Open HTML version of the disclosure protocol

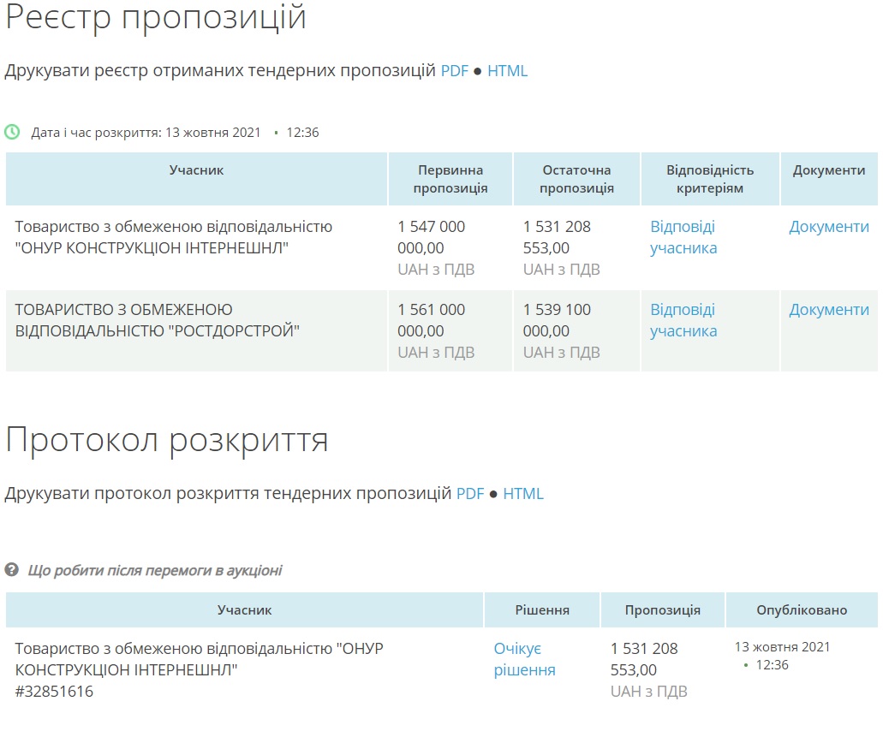click(523, 494)
